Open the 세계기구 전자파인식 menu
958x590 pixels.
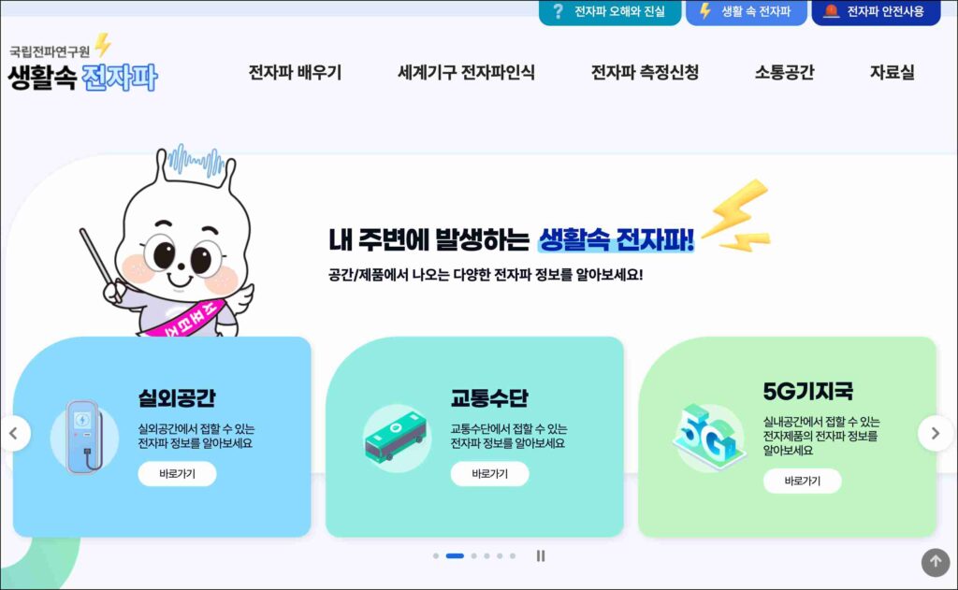[466, 72]
